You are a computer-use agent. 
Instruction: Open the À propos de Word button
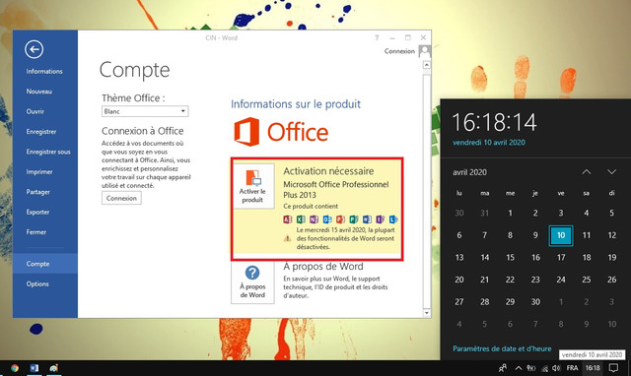click(x=252, y=282)
